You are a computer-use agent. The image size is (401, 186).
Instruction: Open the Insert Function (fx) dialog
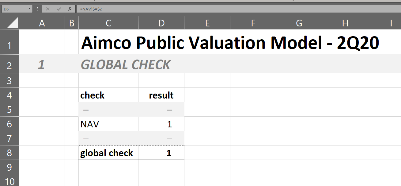(x=70, y=9)
